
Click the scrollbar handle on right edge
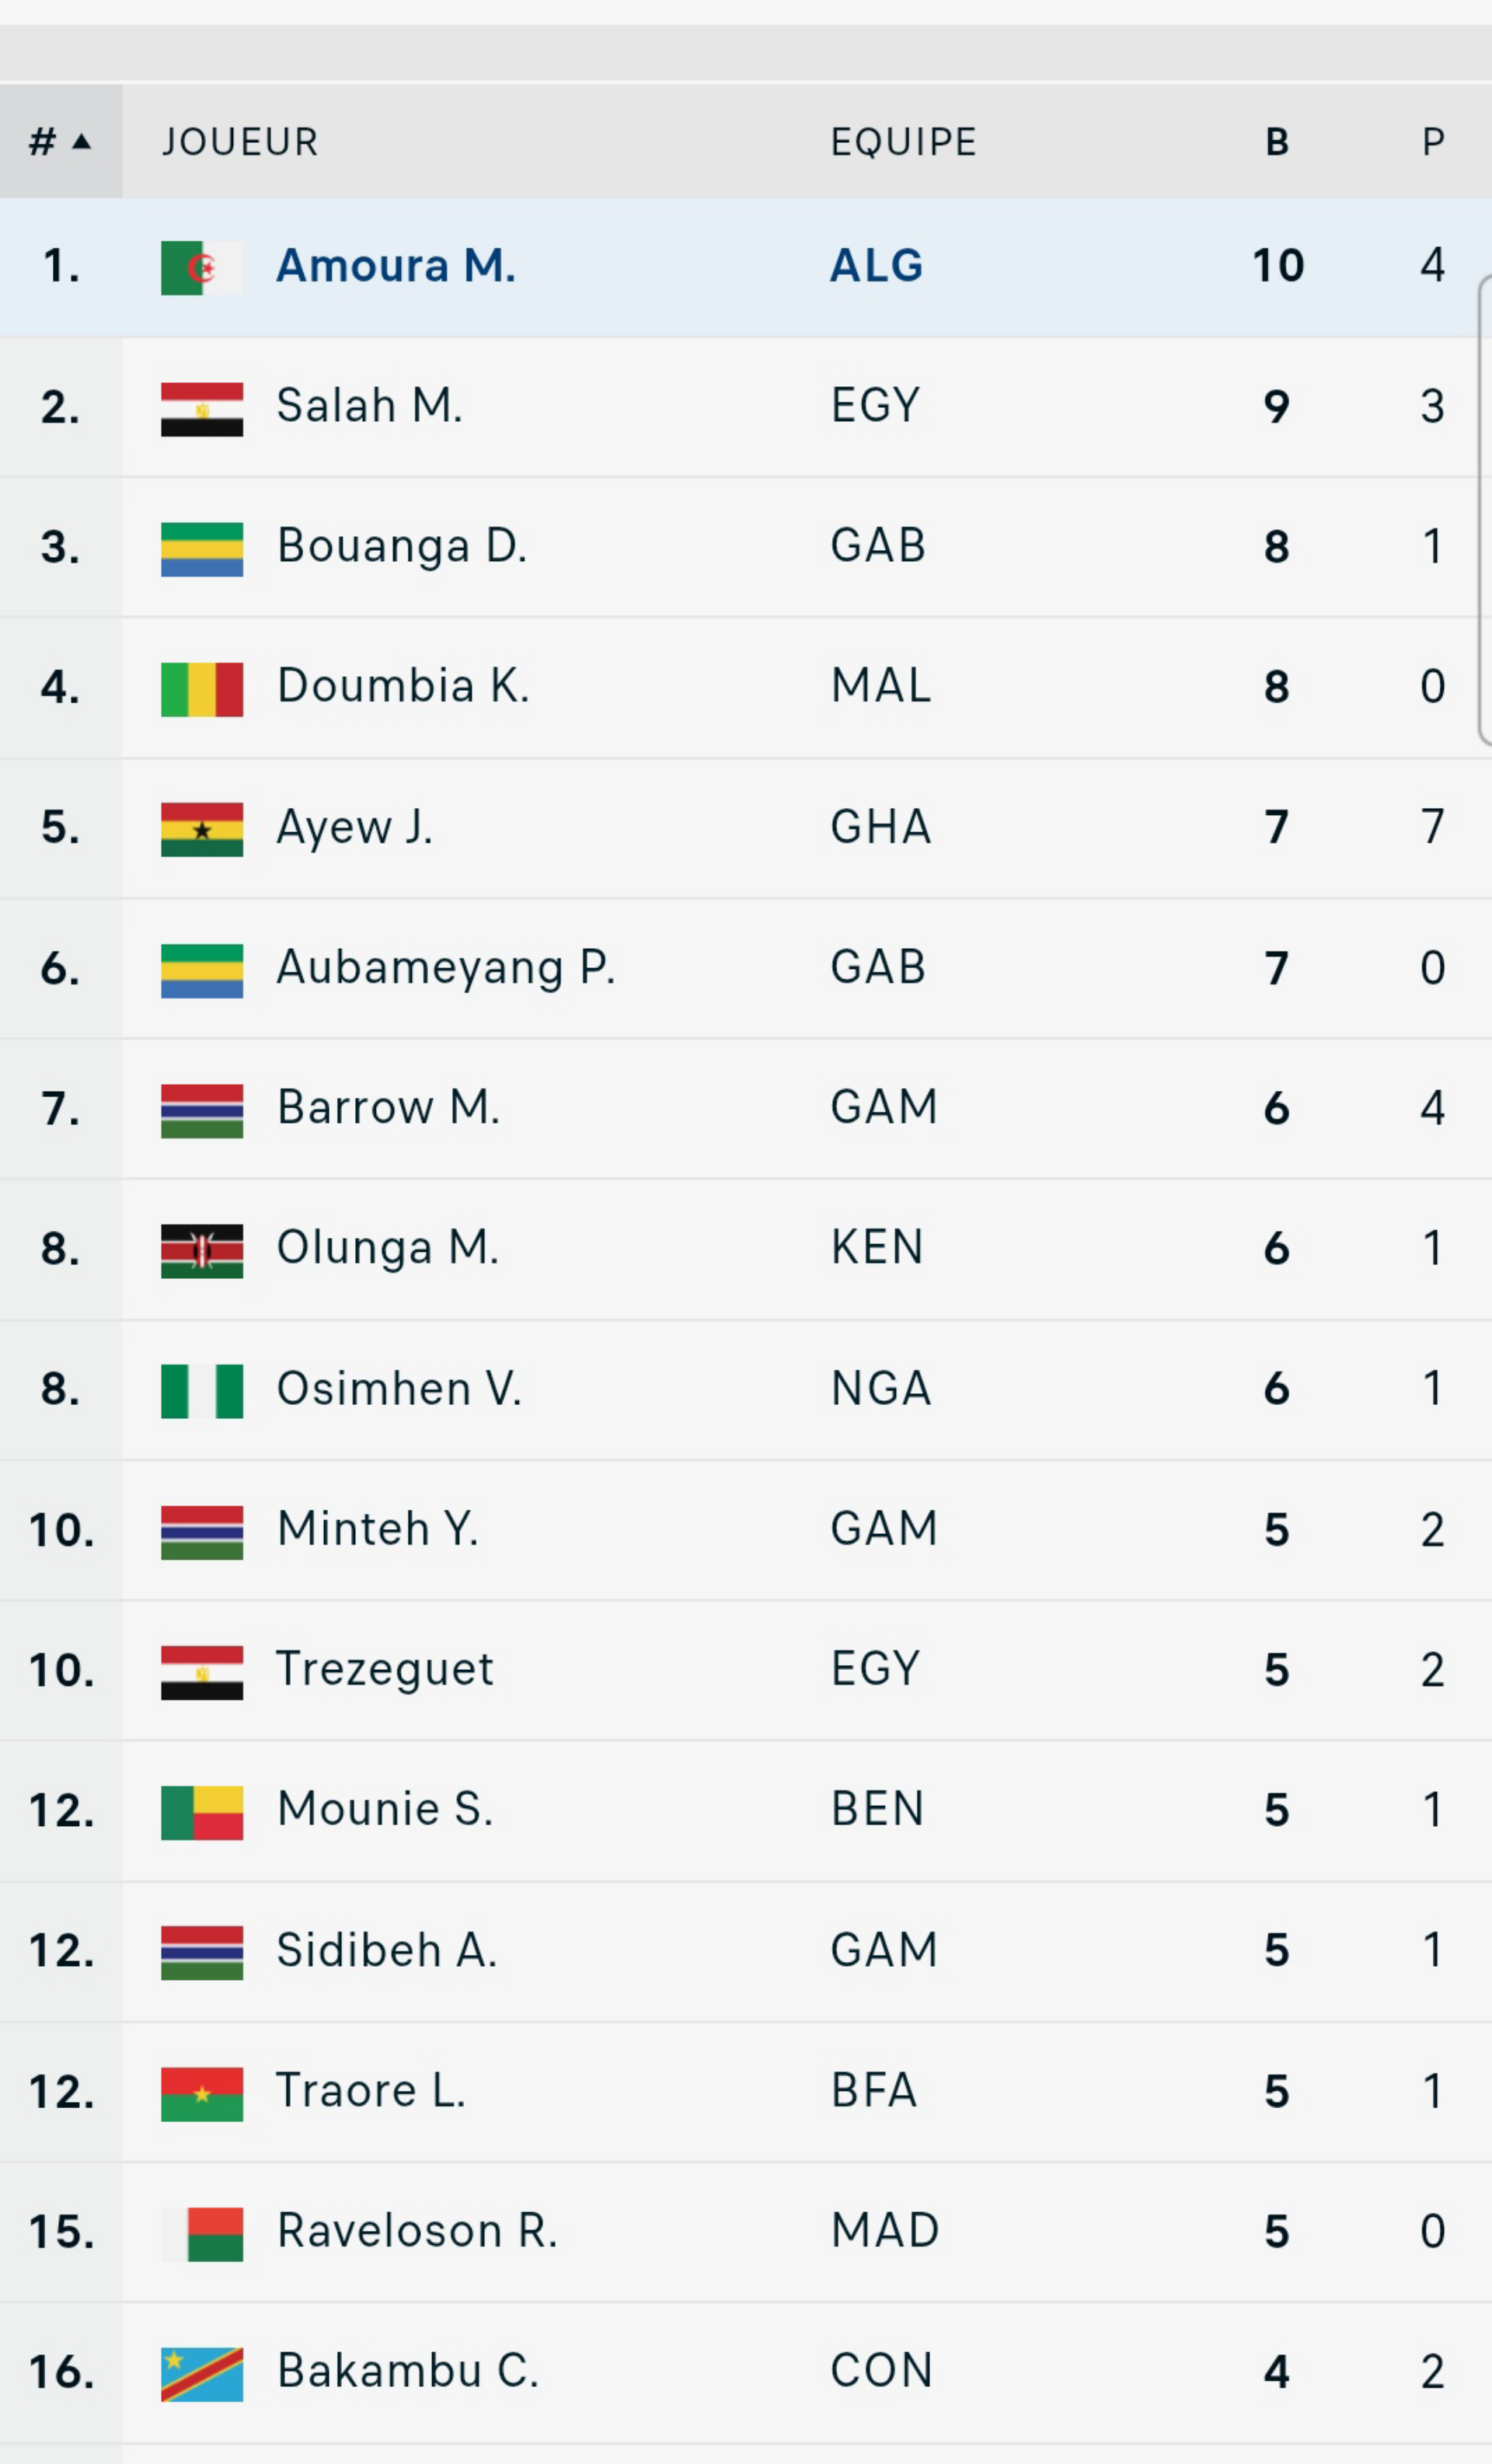click(1484, 510)
